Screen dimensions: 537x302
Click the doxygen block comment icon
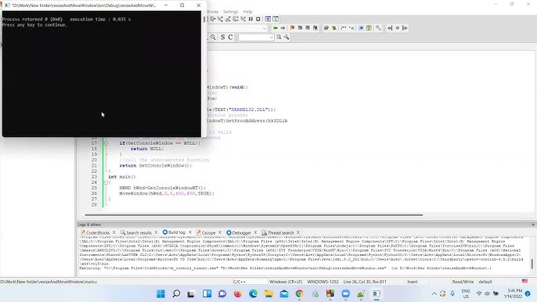pyautogui.click(x=344, y=28)
